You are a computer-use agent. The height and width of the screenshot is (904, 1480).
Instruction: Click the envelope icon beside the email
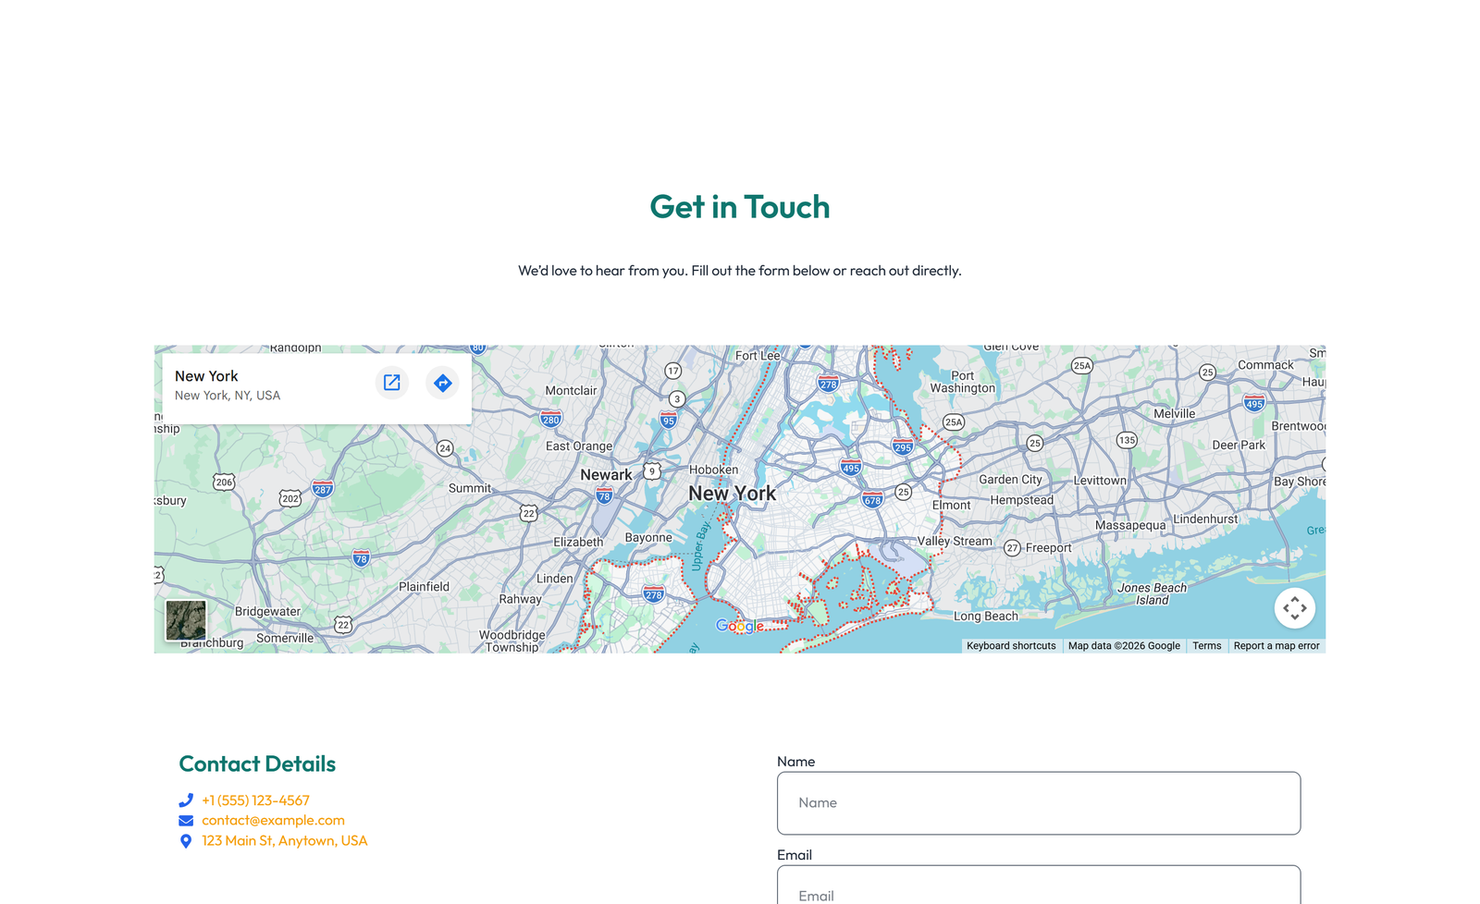click(186, 821)
